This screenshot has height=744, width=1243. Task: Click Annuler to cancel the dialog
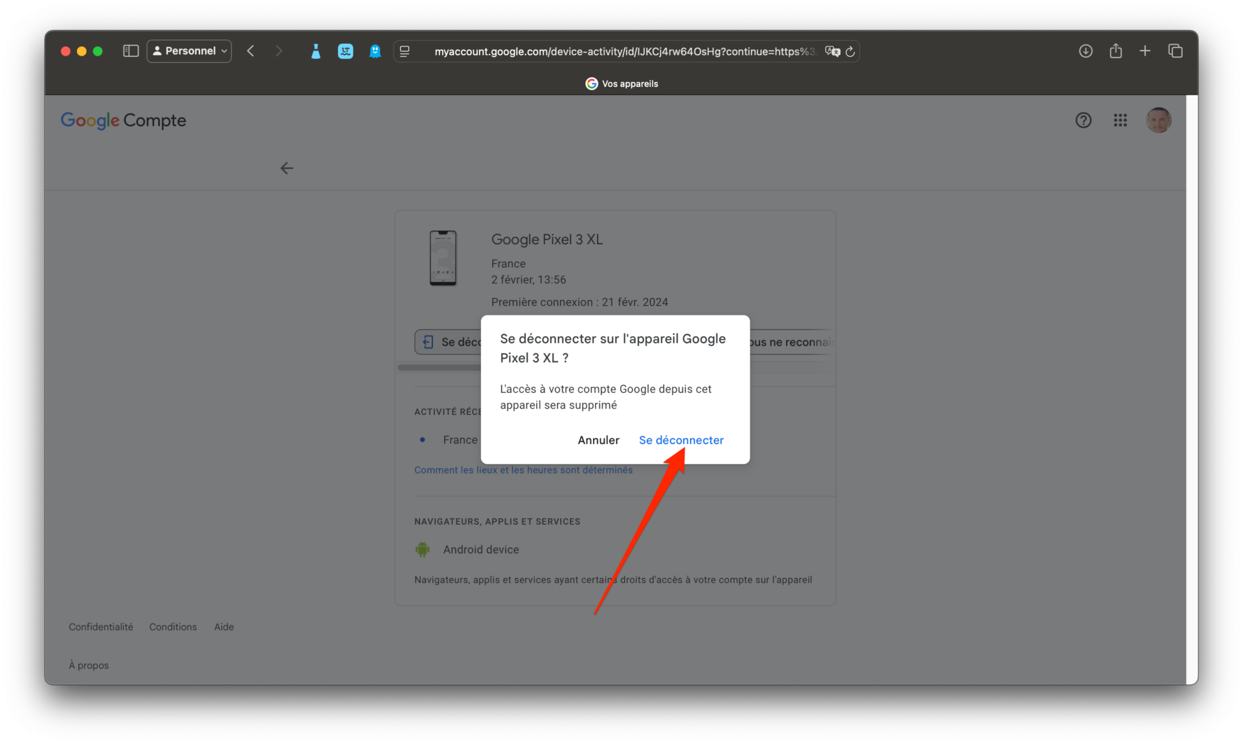coord(598,440)
